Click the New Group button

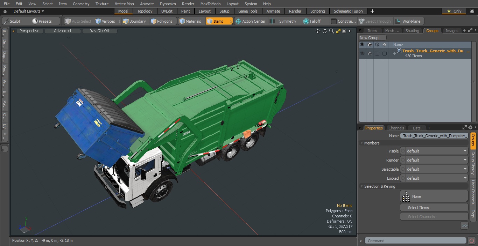(372, 38)
